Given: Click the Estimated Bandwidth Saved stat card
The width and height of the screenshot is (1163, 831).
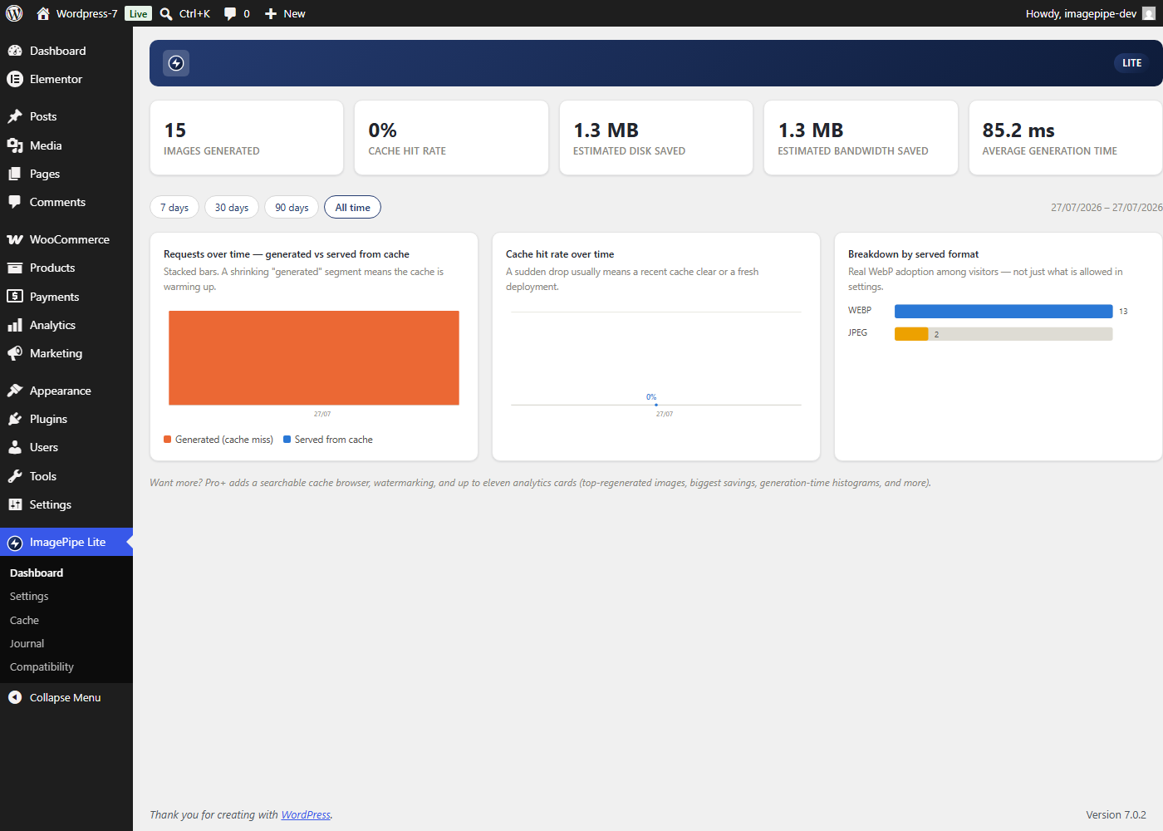Looking at the screenshot, I should tap(861, 138).
